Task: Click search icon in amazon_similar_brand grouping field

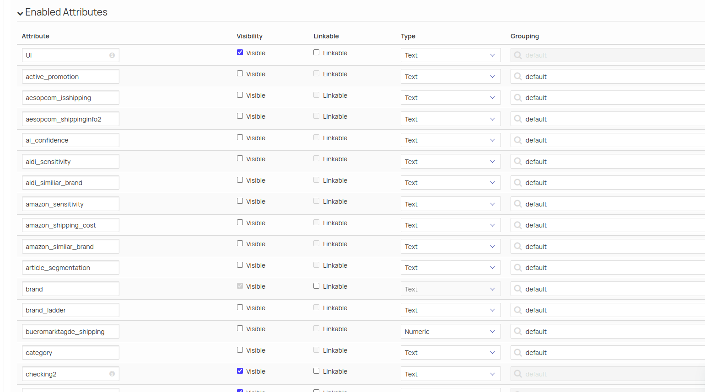Action: (518, 246)
